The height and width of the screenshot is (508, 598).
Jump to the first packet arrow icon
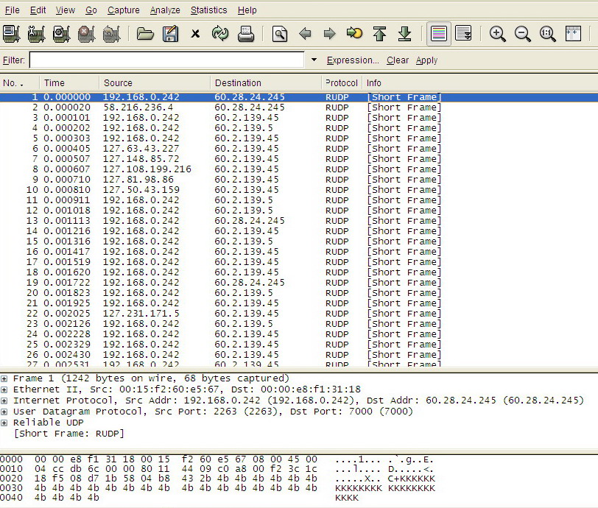379,34
